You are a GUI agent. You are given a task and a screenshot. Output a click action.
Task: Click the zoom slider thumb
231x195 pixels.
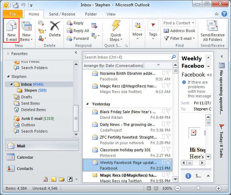198,188
